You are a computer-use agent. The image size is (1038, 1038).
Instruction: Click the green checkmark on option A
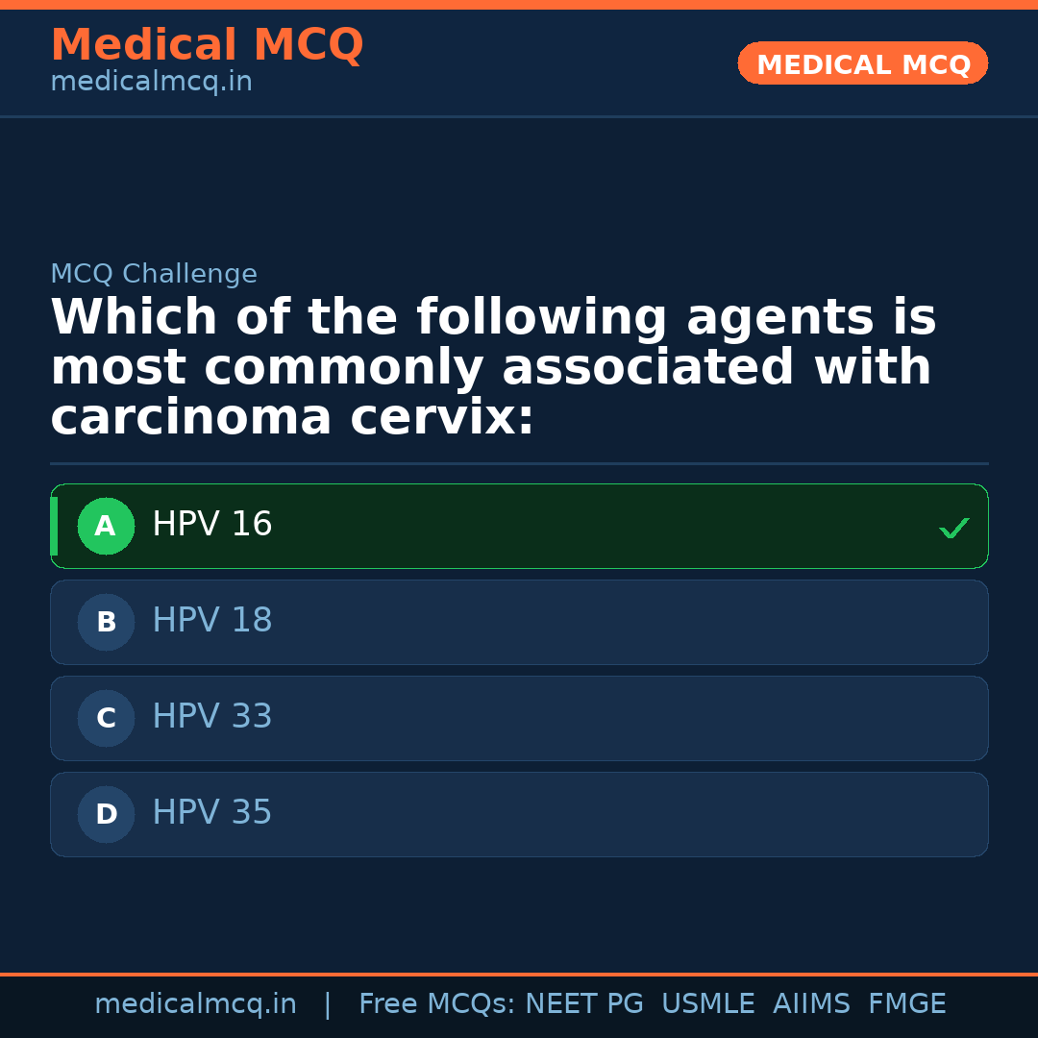953,528
